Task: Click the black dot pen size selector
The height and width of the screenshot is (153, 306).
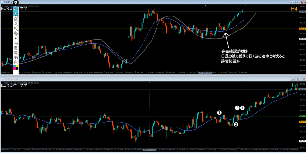Action: pos(16,38)
